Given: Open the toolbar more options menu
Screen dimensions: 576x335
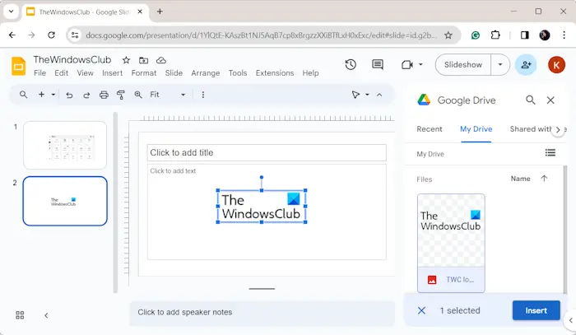Looking at the screenshot, I should click(x=202, y=95).
